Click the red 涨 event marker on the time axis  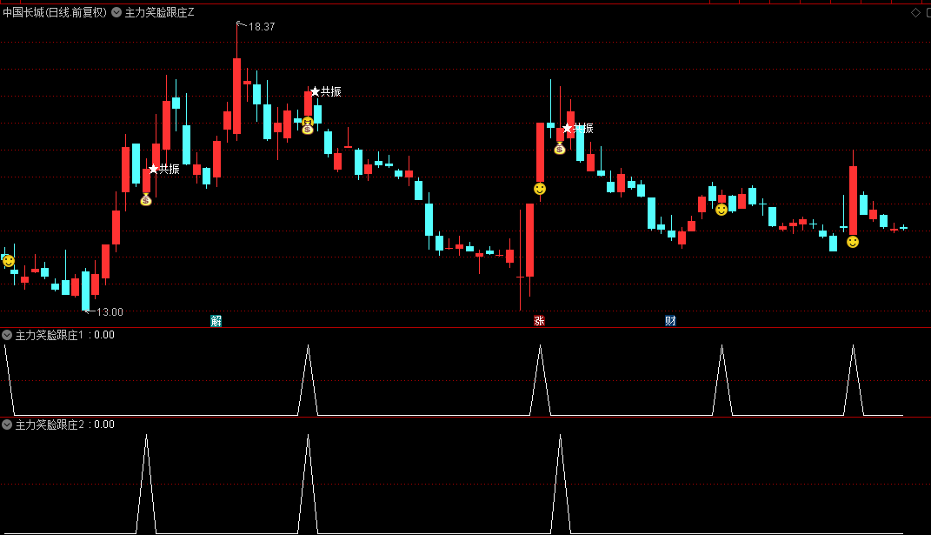[x=539, y=321]
